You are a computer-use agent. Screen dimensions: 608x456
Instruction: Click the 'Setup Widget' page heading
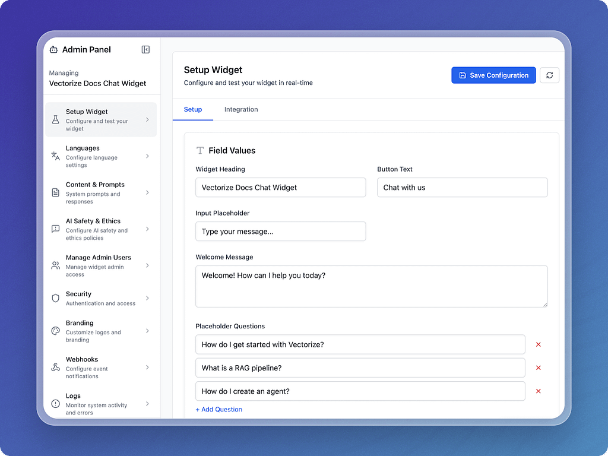[x=213, y=70]
